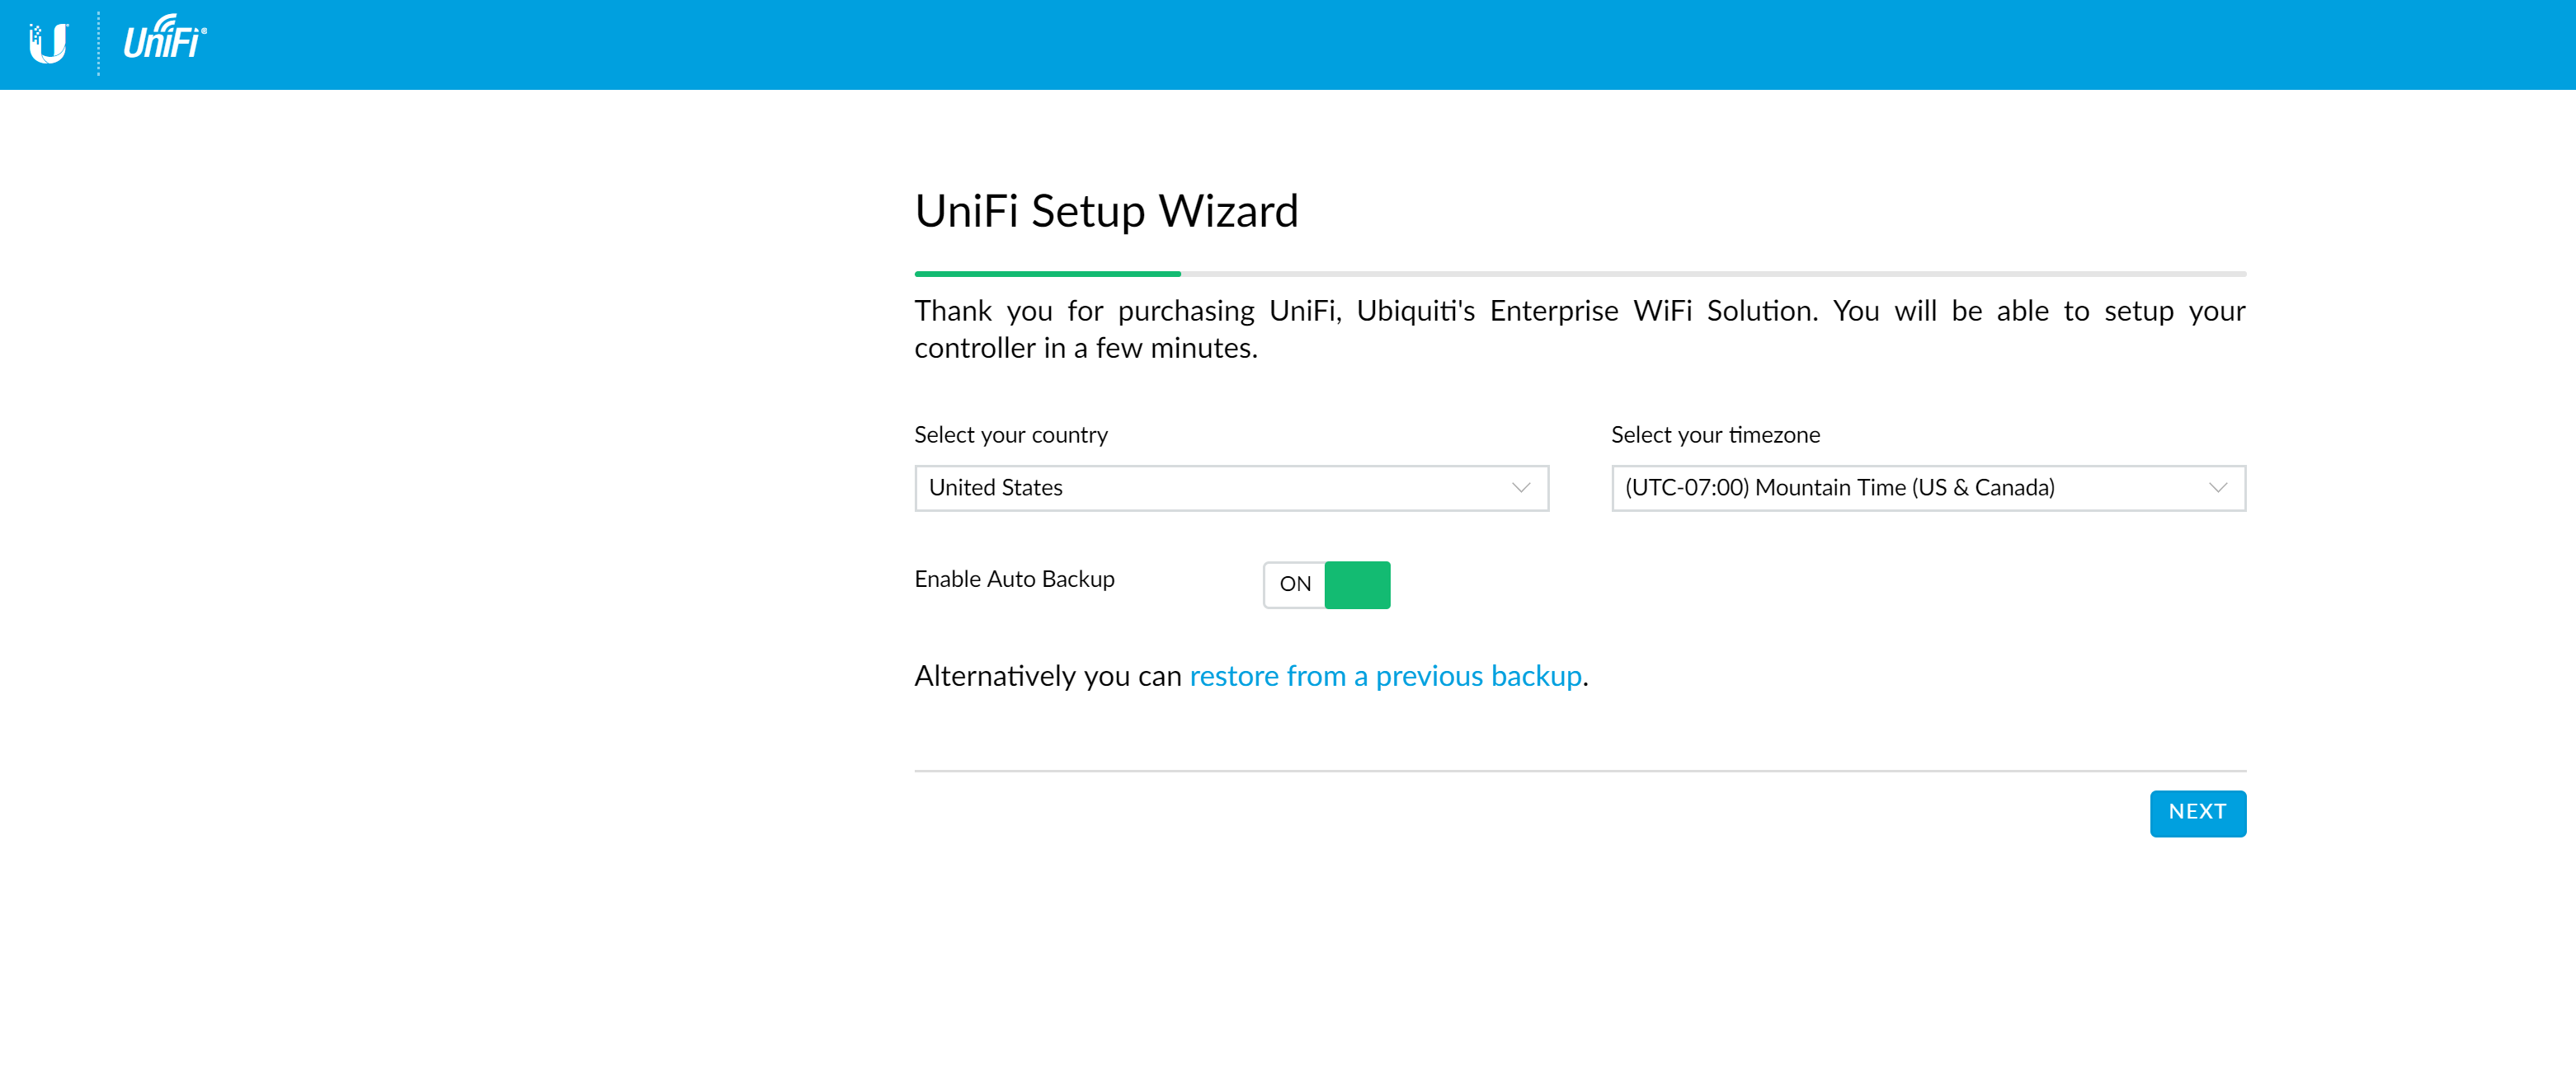Viewport: 2576px width, 1079px height.
Task: Click the chevron on the timezone dropdown
Action: click(2219, 489)
